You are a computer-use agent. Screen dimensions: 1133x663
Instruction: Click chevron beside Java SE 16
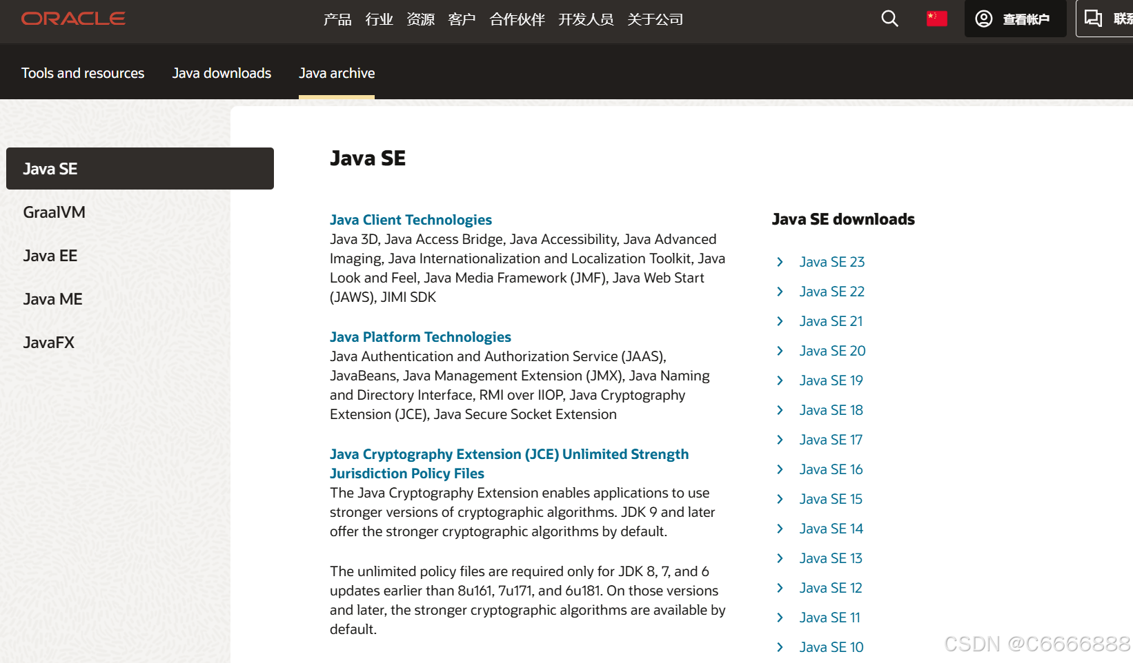click(x=780, y=469)
